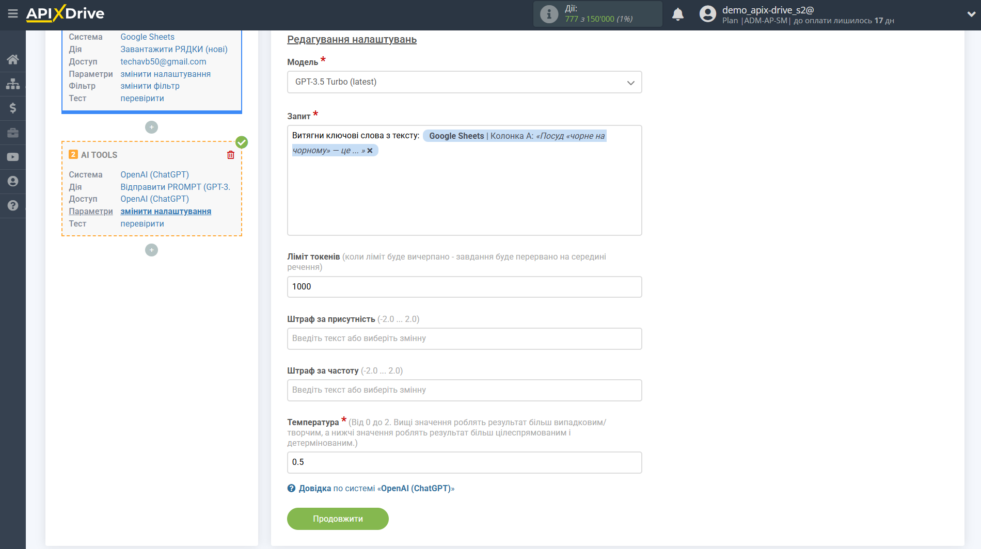Edit the Ліміт токенів field

(464, 287)
